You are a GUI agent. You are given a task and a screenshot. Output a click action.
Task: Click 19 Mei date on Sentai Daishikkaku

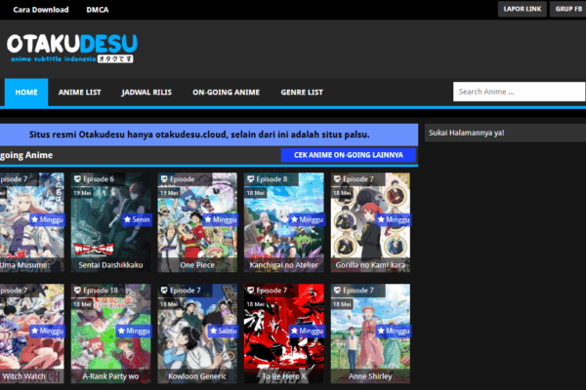pyautogui.click(x=82, y=193)
